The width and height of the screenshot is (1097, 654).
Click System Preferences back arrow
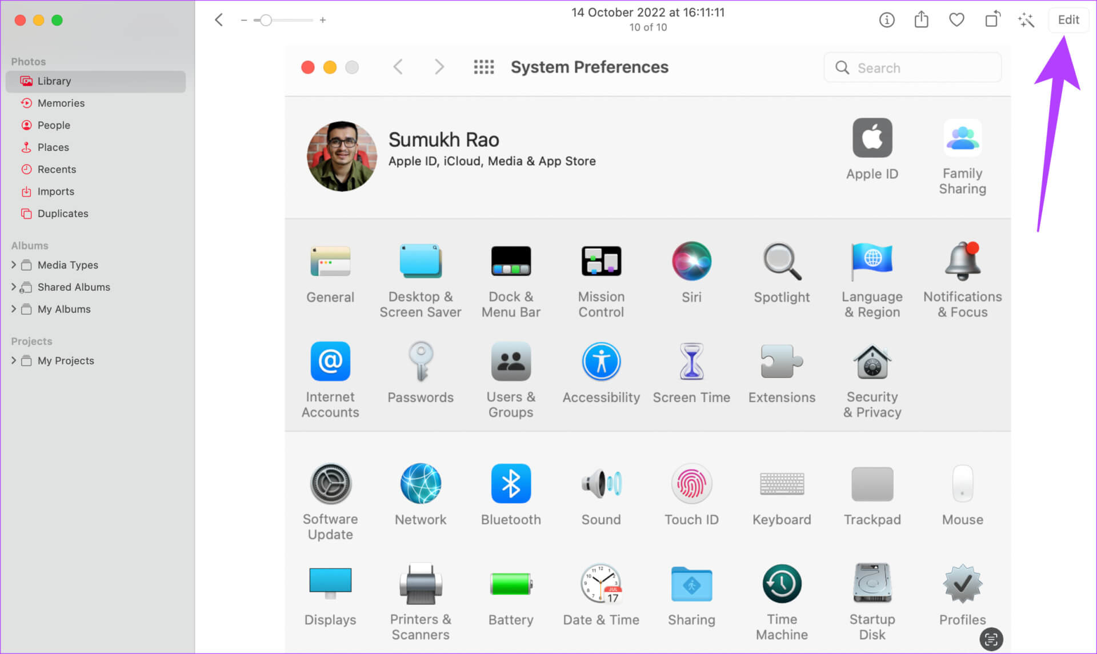coord(398,67)
